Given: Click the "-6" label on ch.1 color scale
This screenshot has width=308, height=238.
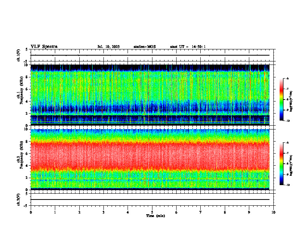Looking at the screenshot, I should (287, 78).
